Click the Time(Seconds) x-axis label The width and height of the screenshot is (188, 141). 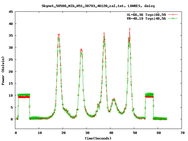(98, 138)
